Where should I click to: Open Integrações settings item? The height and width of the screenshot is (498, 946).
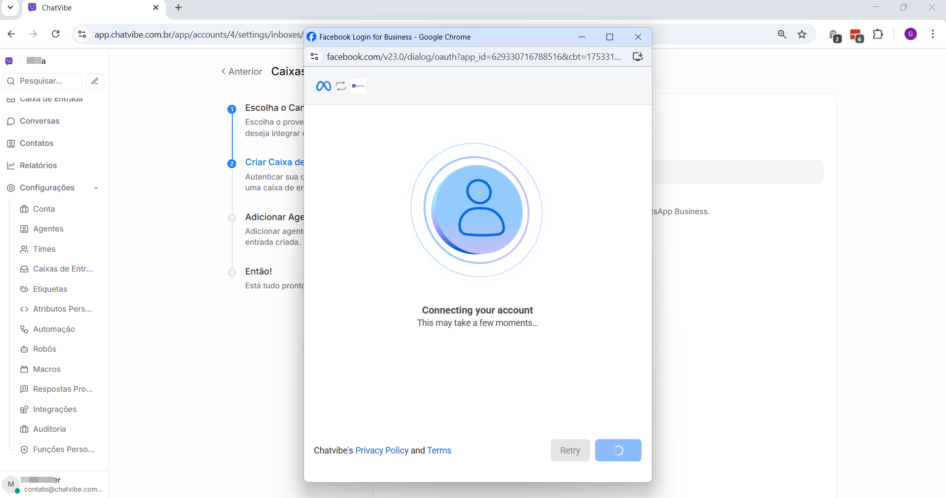[55, 409]
